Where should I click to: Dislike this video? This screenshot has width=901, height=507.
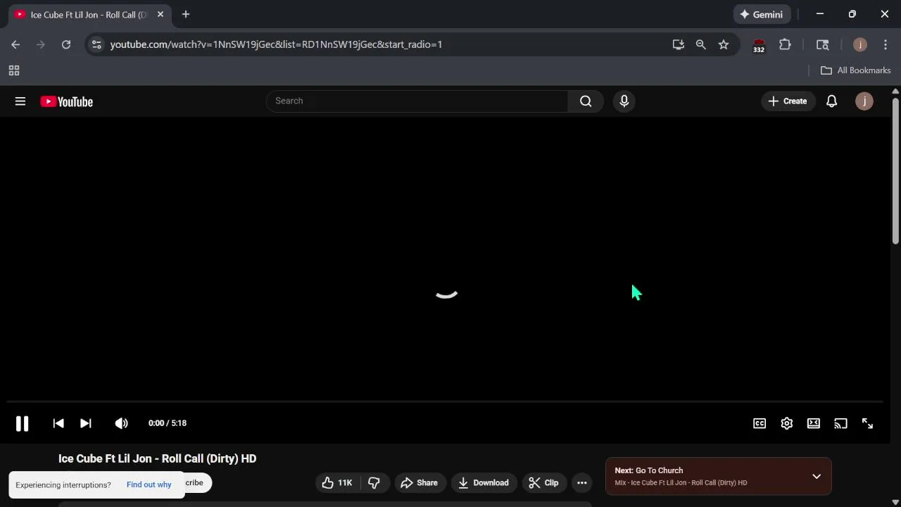[374, 482]
